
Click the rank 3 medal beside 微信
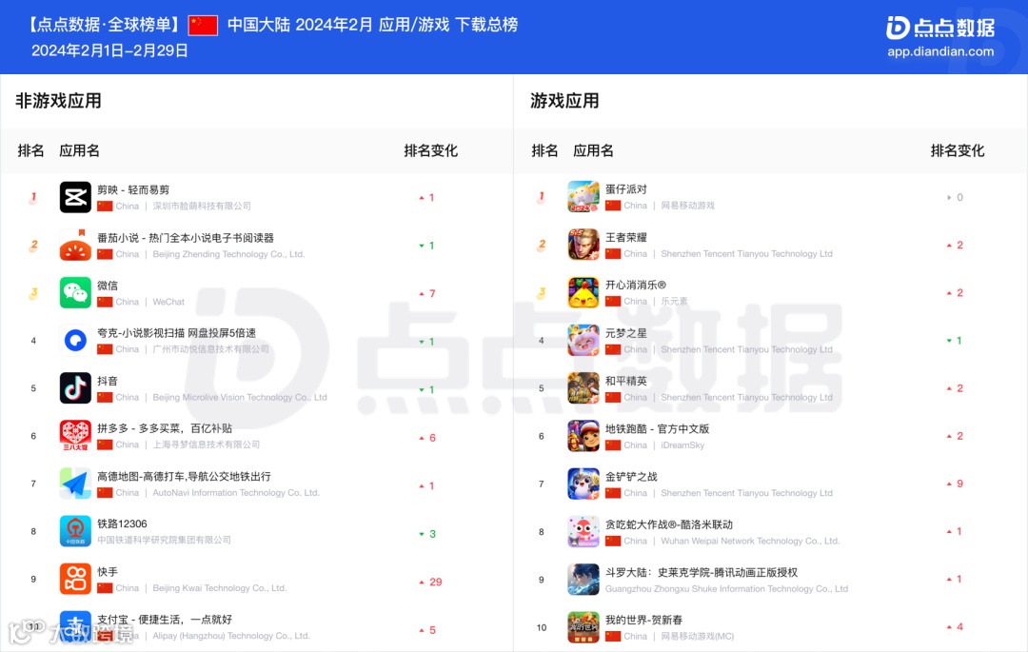32,293
